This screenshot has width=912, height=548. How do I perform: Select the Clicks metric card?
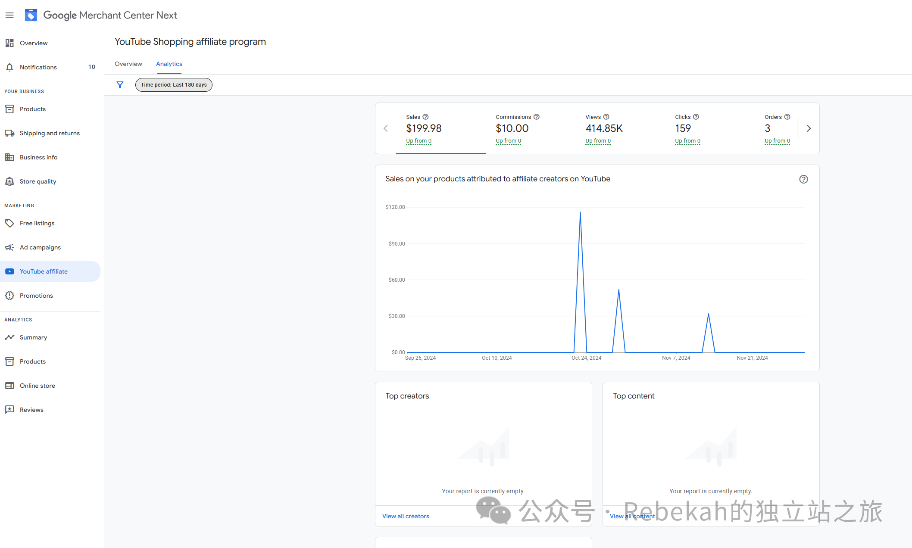tap(710, 128)
